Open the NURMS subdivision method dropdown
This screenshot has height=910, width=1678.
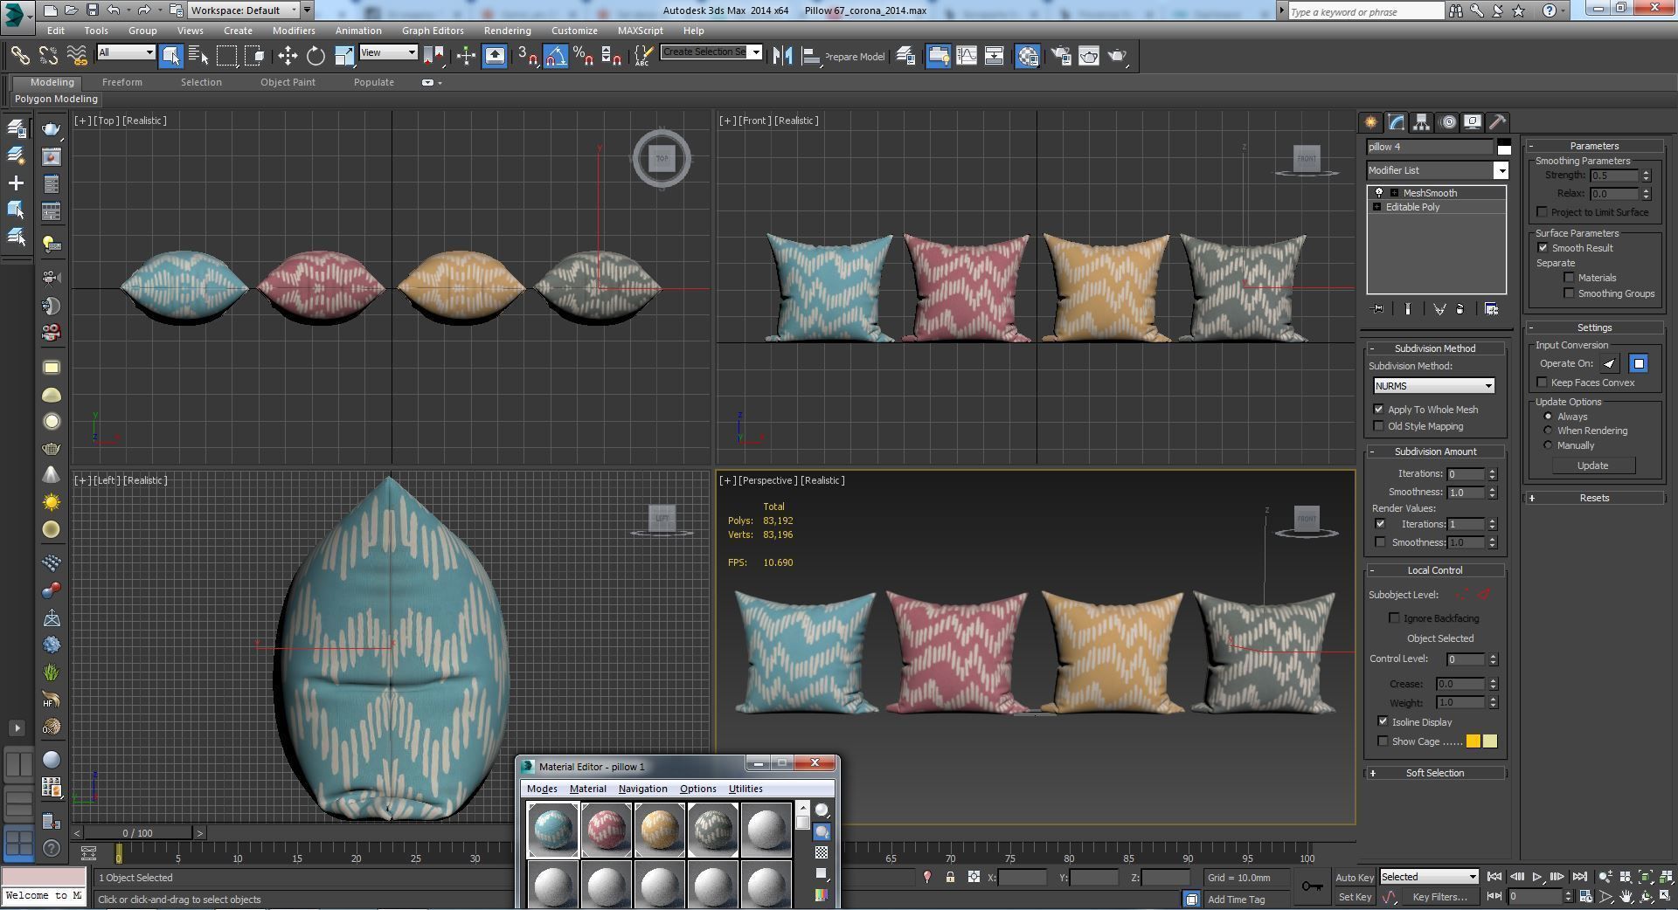pyautogui.click(x=1434, y=386)
